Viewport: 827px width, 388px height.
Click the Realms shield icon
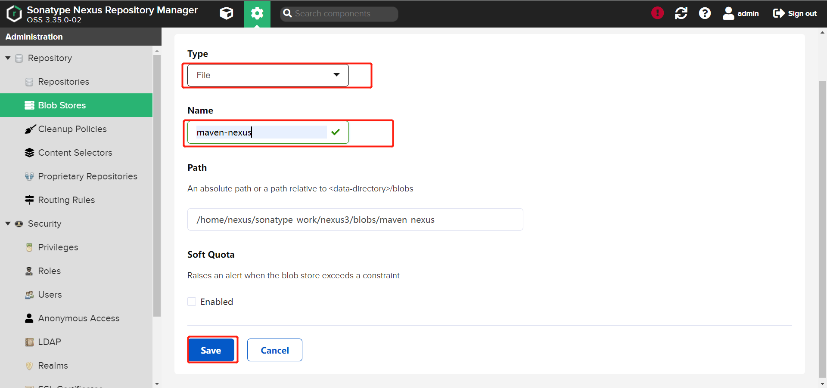pos(29,366)
